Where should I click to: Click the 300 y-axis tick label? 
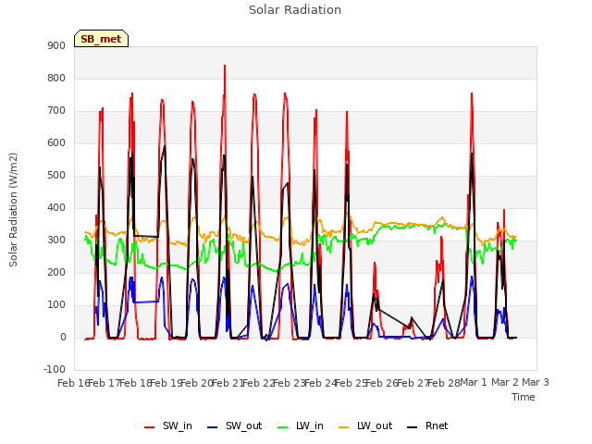(x=56, y=240)
